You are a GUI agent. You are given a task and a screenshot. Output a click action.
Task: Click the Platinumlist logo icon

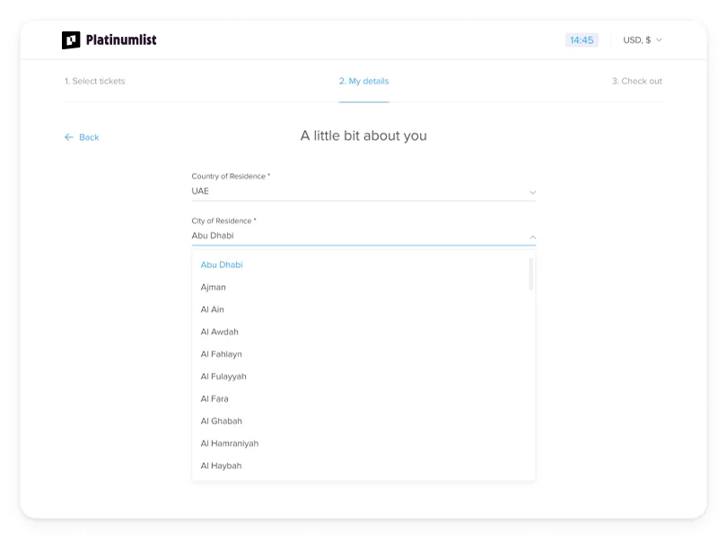(x=71, y=40)
